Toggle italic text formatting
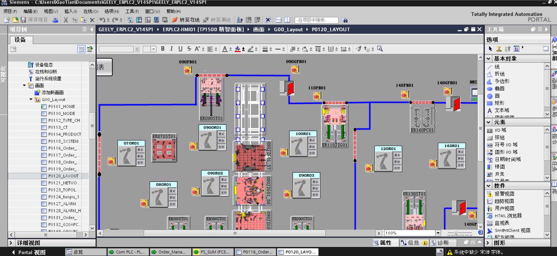The height and width of the screenshot is (256, 557). (x=172, y=49)
